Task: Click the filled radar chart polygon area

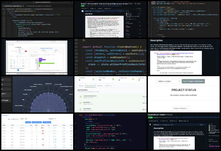Action: click(x=49, y=103)
